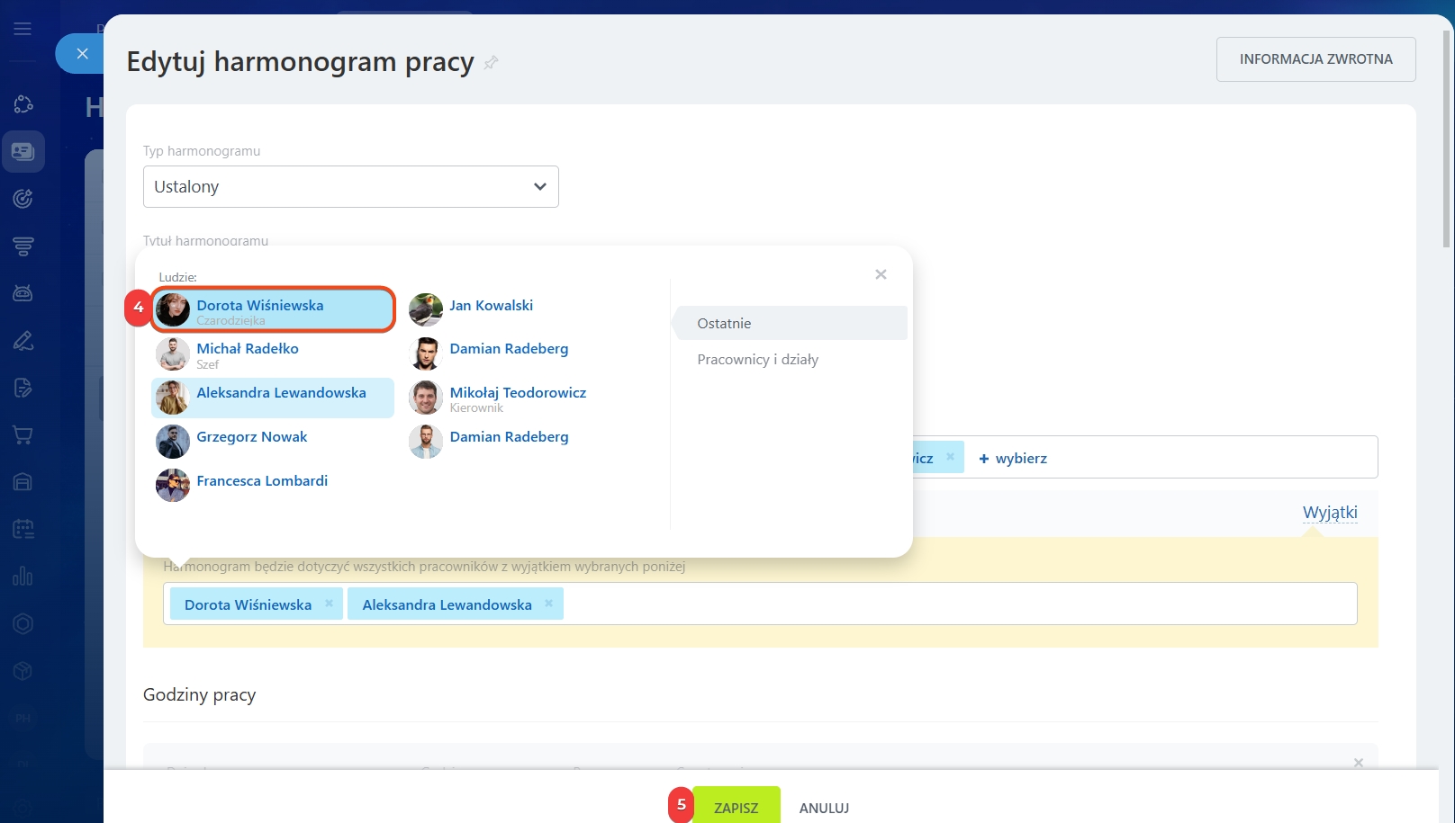Open the document edit icon in the sidebar
This screenshot has width=1455, height=823.
[23, 388]
